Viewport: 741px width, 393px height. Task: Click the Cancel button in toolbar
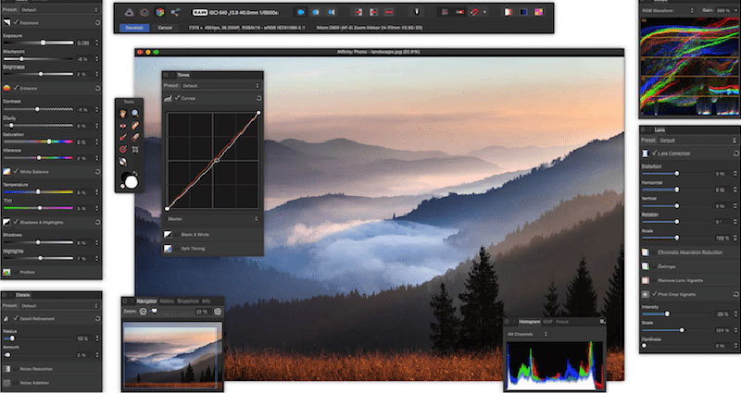(165, 28)
